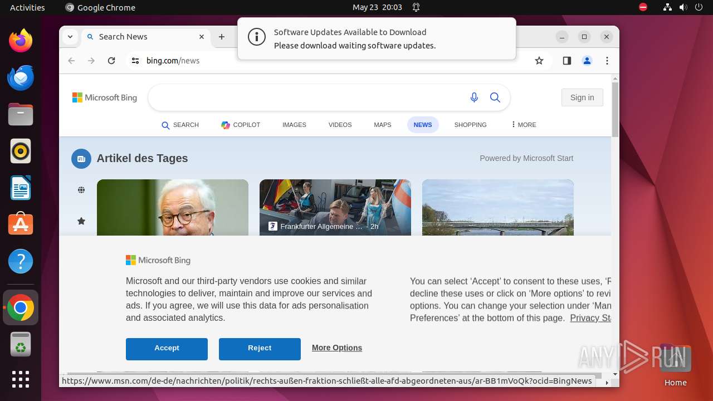Click the Microsoft Bing logo

point(105,97)
